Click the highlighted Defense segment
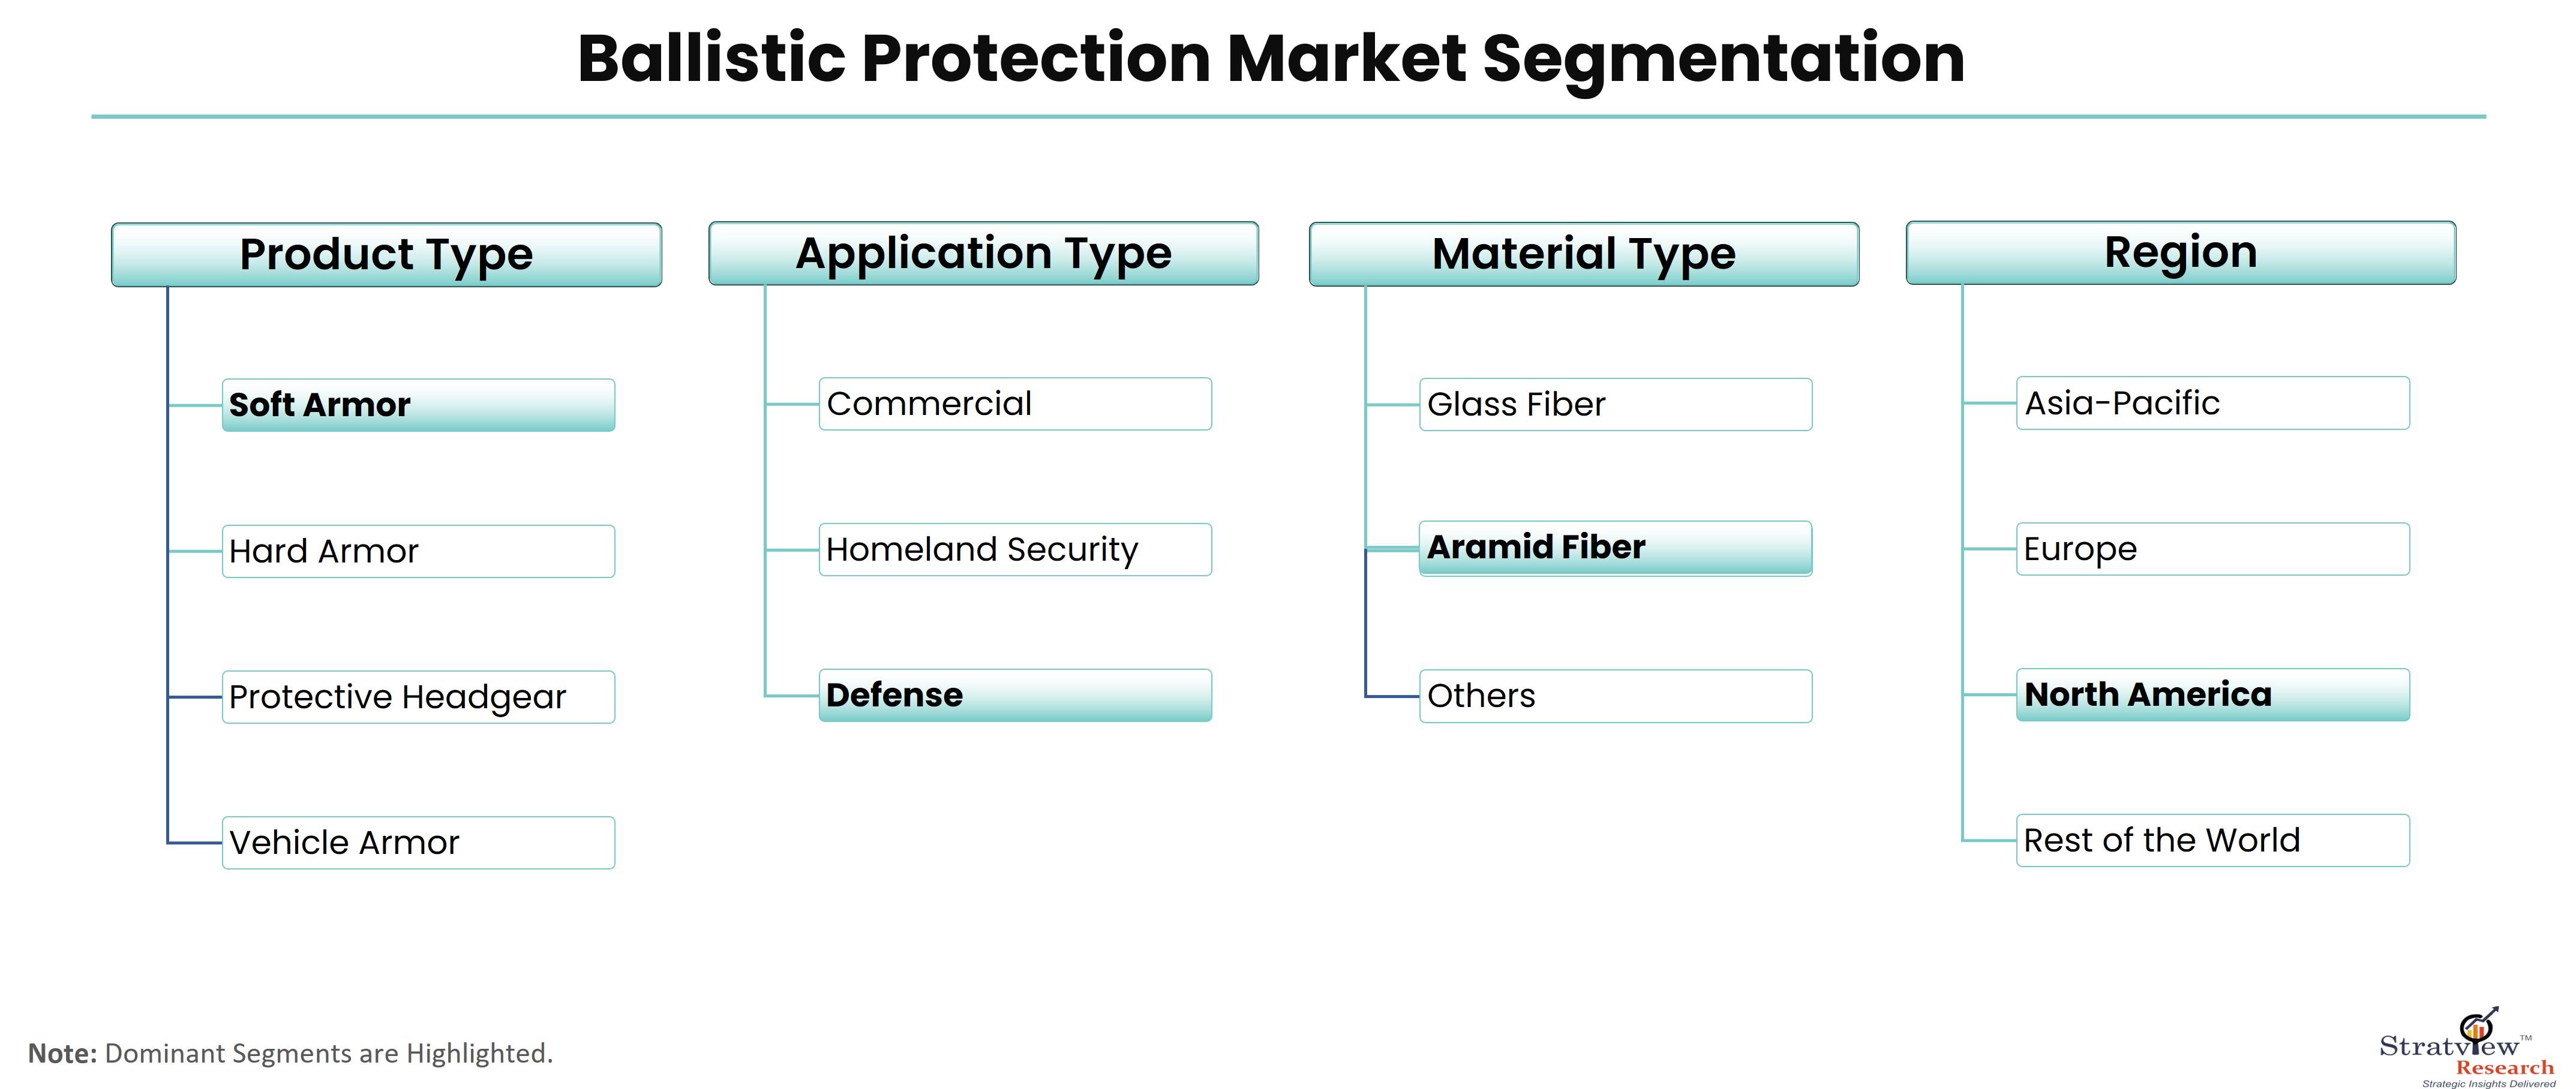 coord(1015,696)
